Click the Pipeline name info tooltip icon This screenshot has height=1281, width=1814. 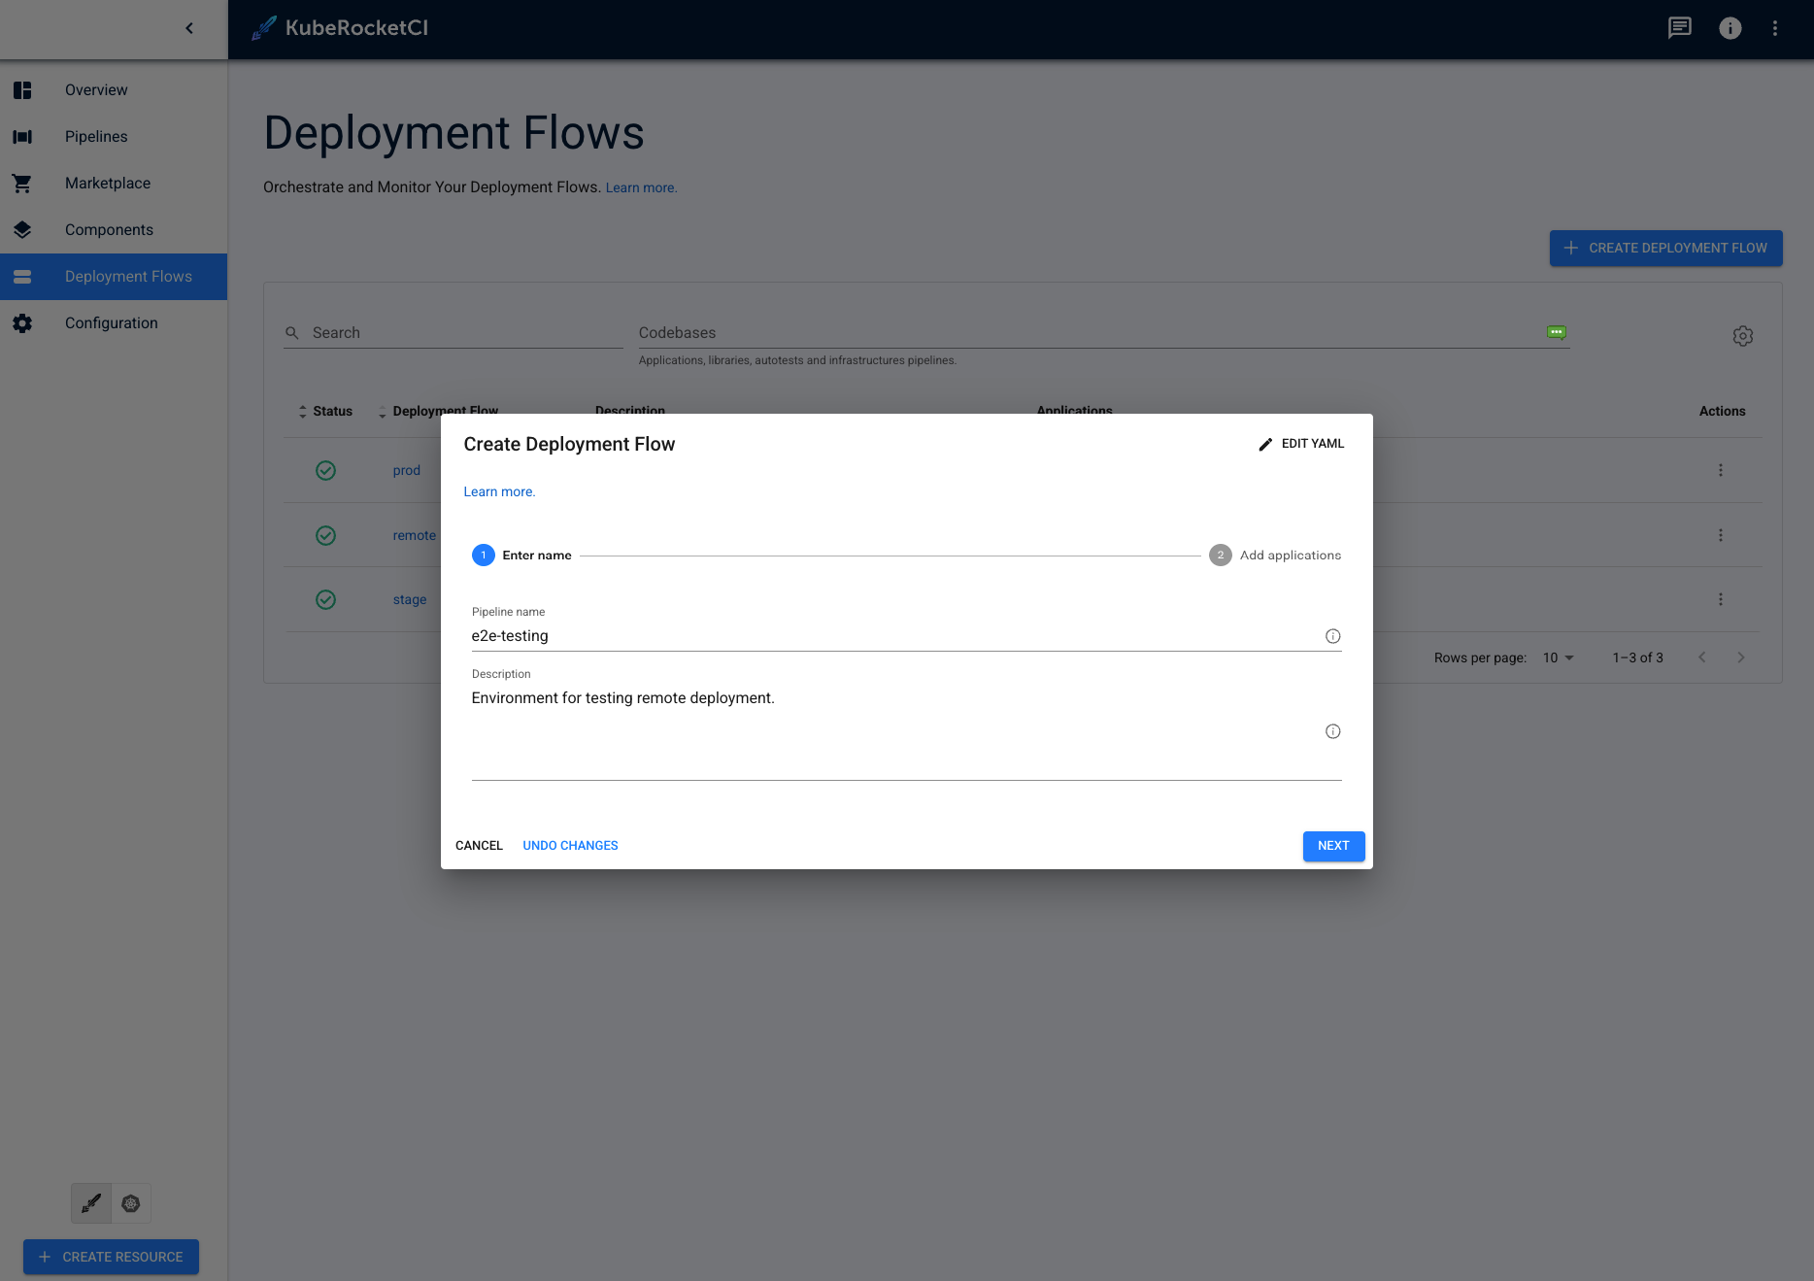pyautogui.click(x=1332, y=636)
